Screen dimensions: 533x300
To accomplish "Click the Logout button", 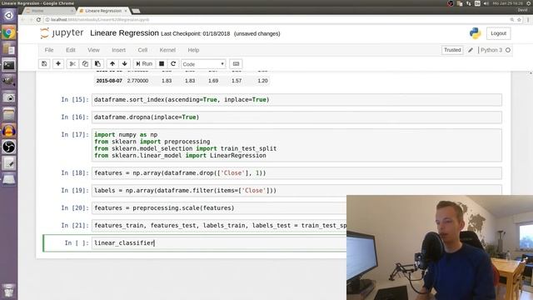I will click(x=498, y=33).
